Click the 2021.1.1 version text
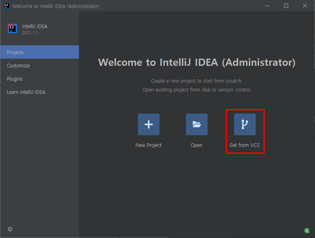This screenshot has height=238, width=315. (x=30, y=33)
